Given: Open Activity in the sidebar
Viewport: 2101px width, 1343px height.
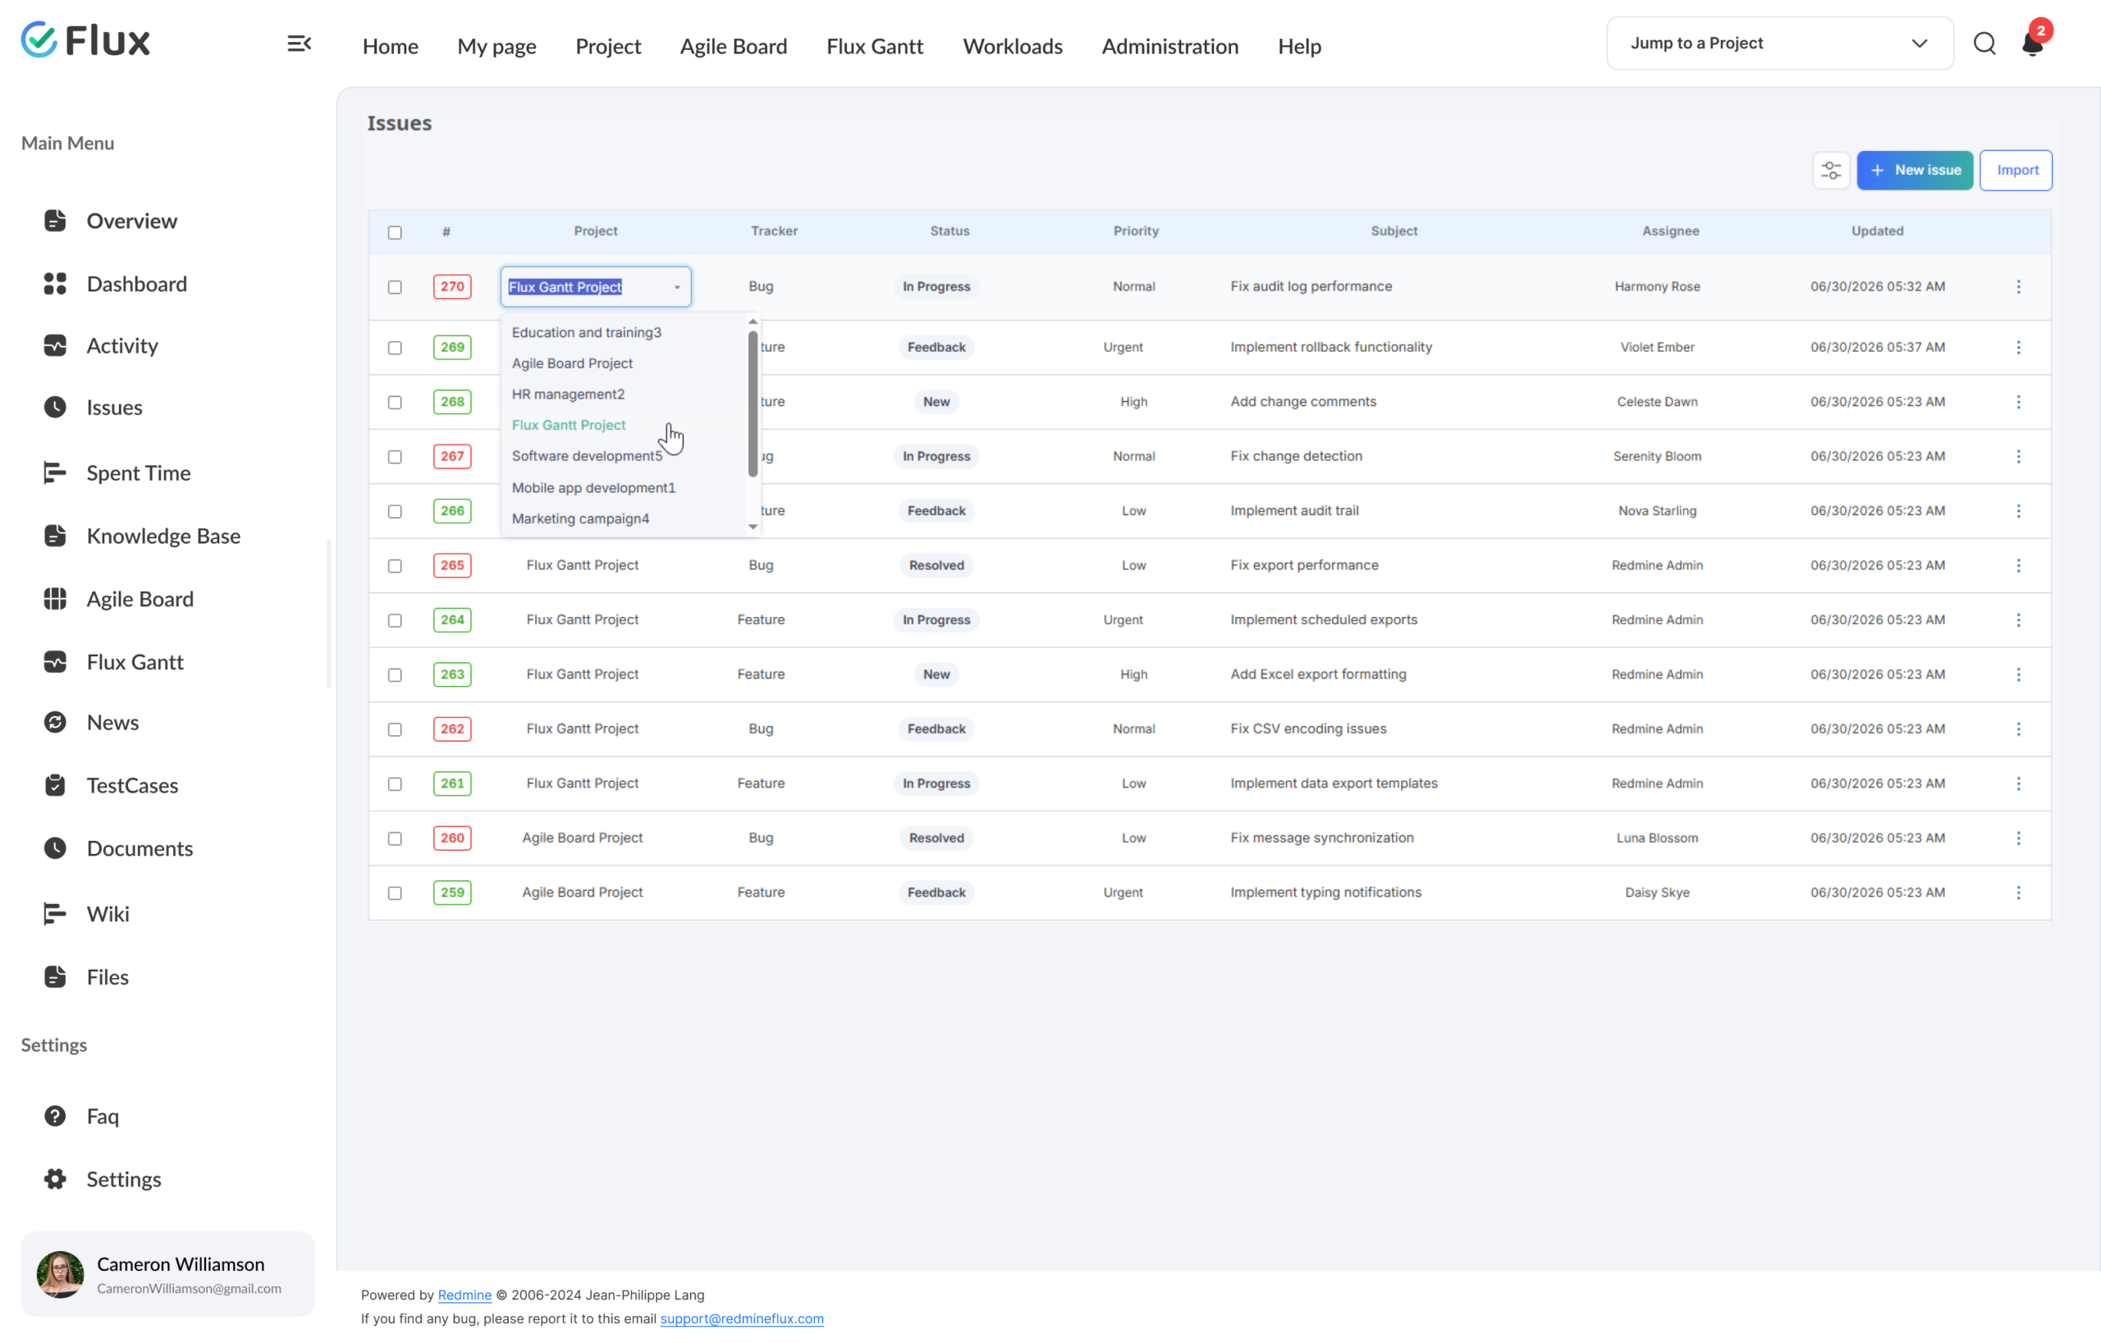Looking at the screenshot, I should tap(122, 345).
